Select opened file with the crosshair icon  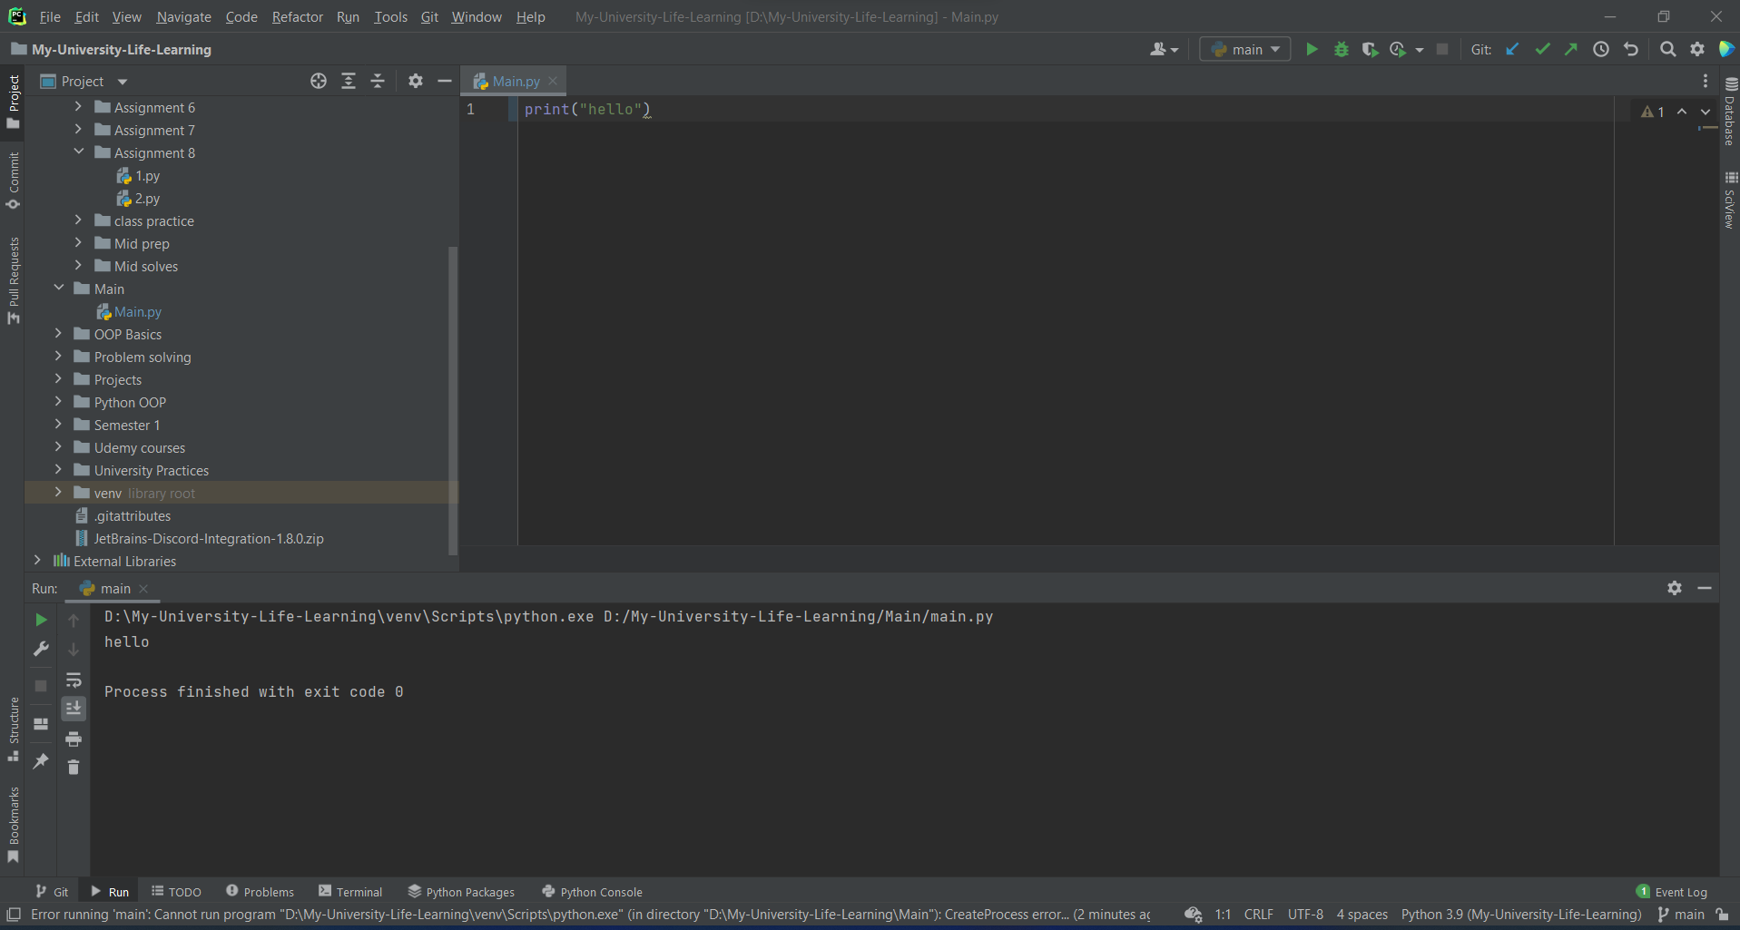pyautogui.click(x=318, y=81)
